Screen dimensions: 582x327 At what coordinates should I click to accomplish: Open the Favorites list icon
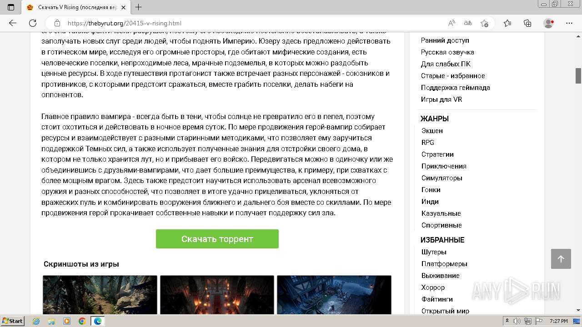pyautogui.click(x=507, y=23)
